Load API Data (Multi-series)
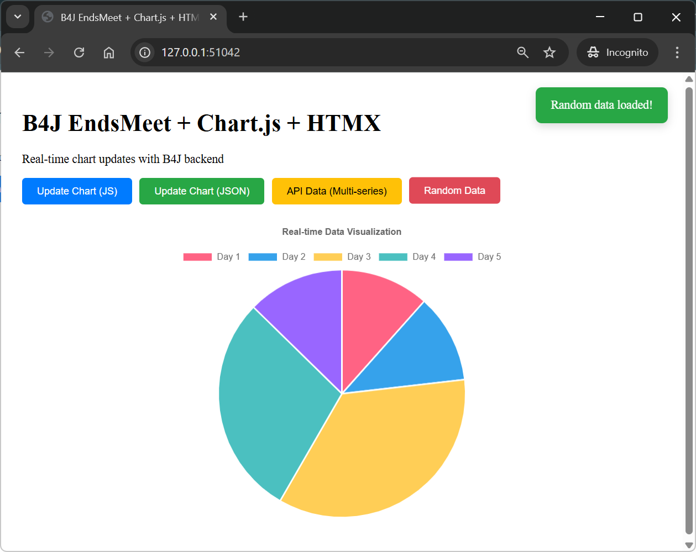Image resolution: width=696 pixels, height=552 pixels. pos(337,191)
